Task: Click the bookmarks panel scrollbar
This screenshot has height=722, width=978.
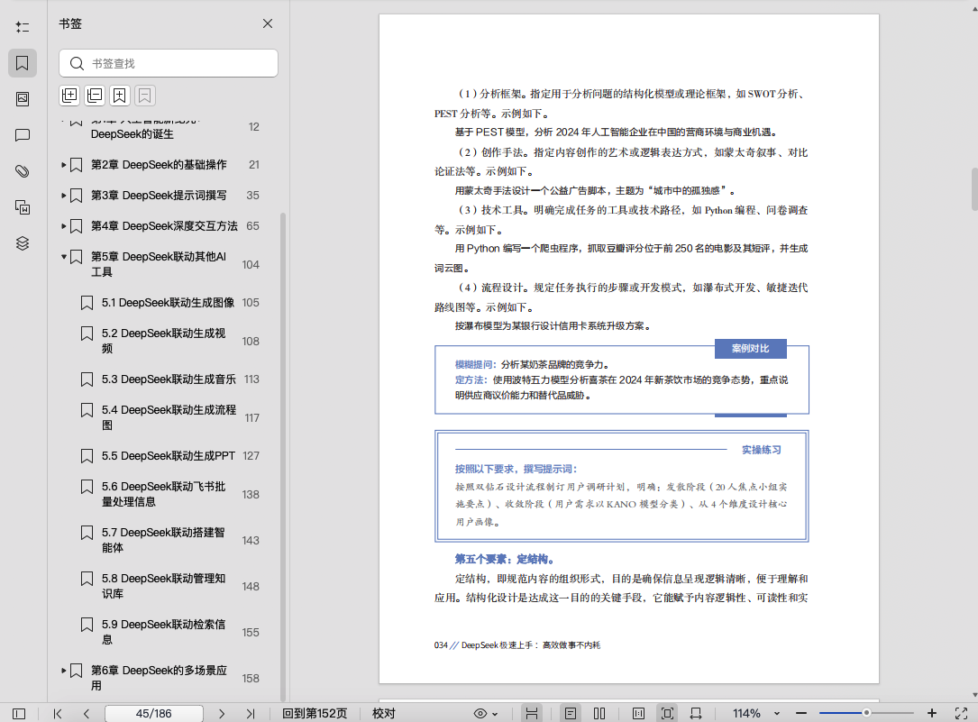Action: [x=282, y=457]
